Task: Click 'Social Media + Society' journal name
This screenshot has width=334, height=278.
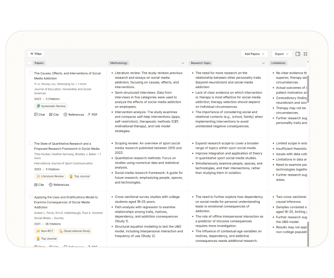Action: [49, 218]
